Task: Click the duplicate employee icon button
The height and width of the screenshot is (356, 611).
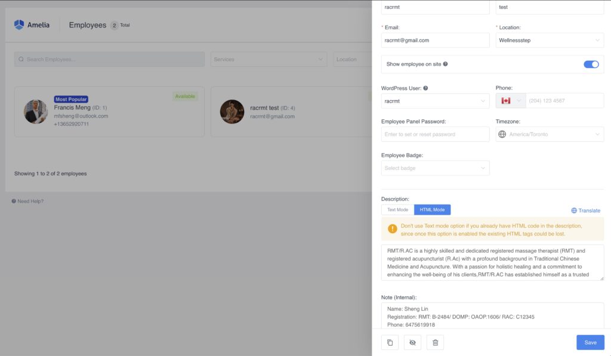Action: (390, 342)
